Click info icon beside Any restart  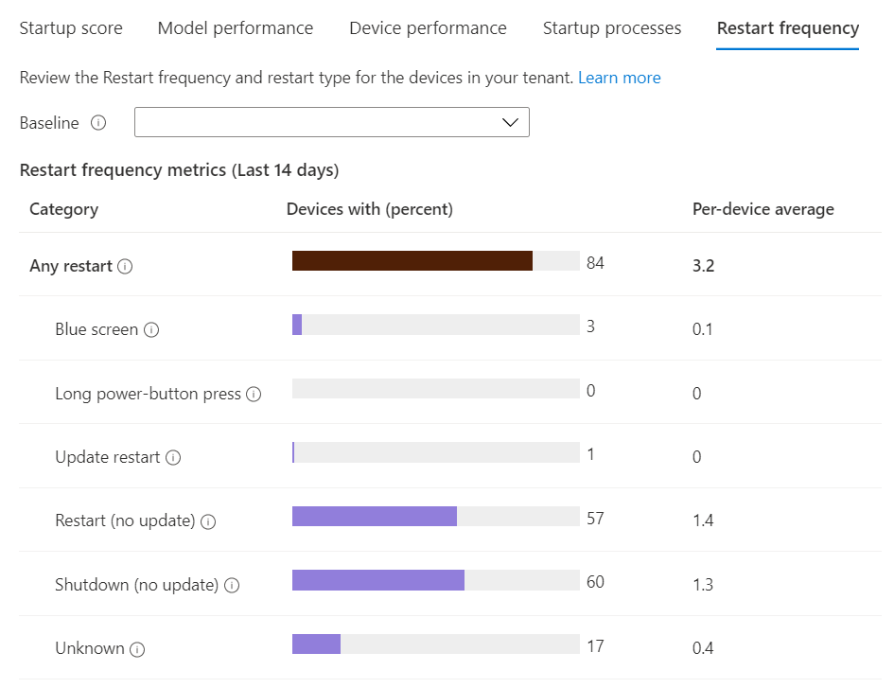coord(125,267)
